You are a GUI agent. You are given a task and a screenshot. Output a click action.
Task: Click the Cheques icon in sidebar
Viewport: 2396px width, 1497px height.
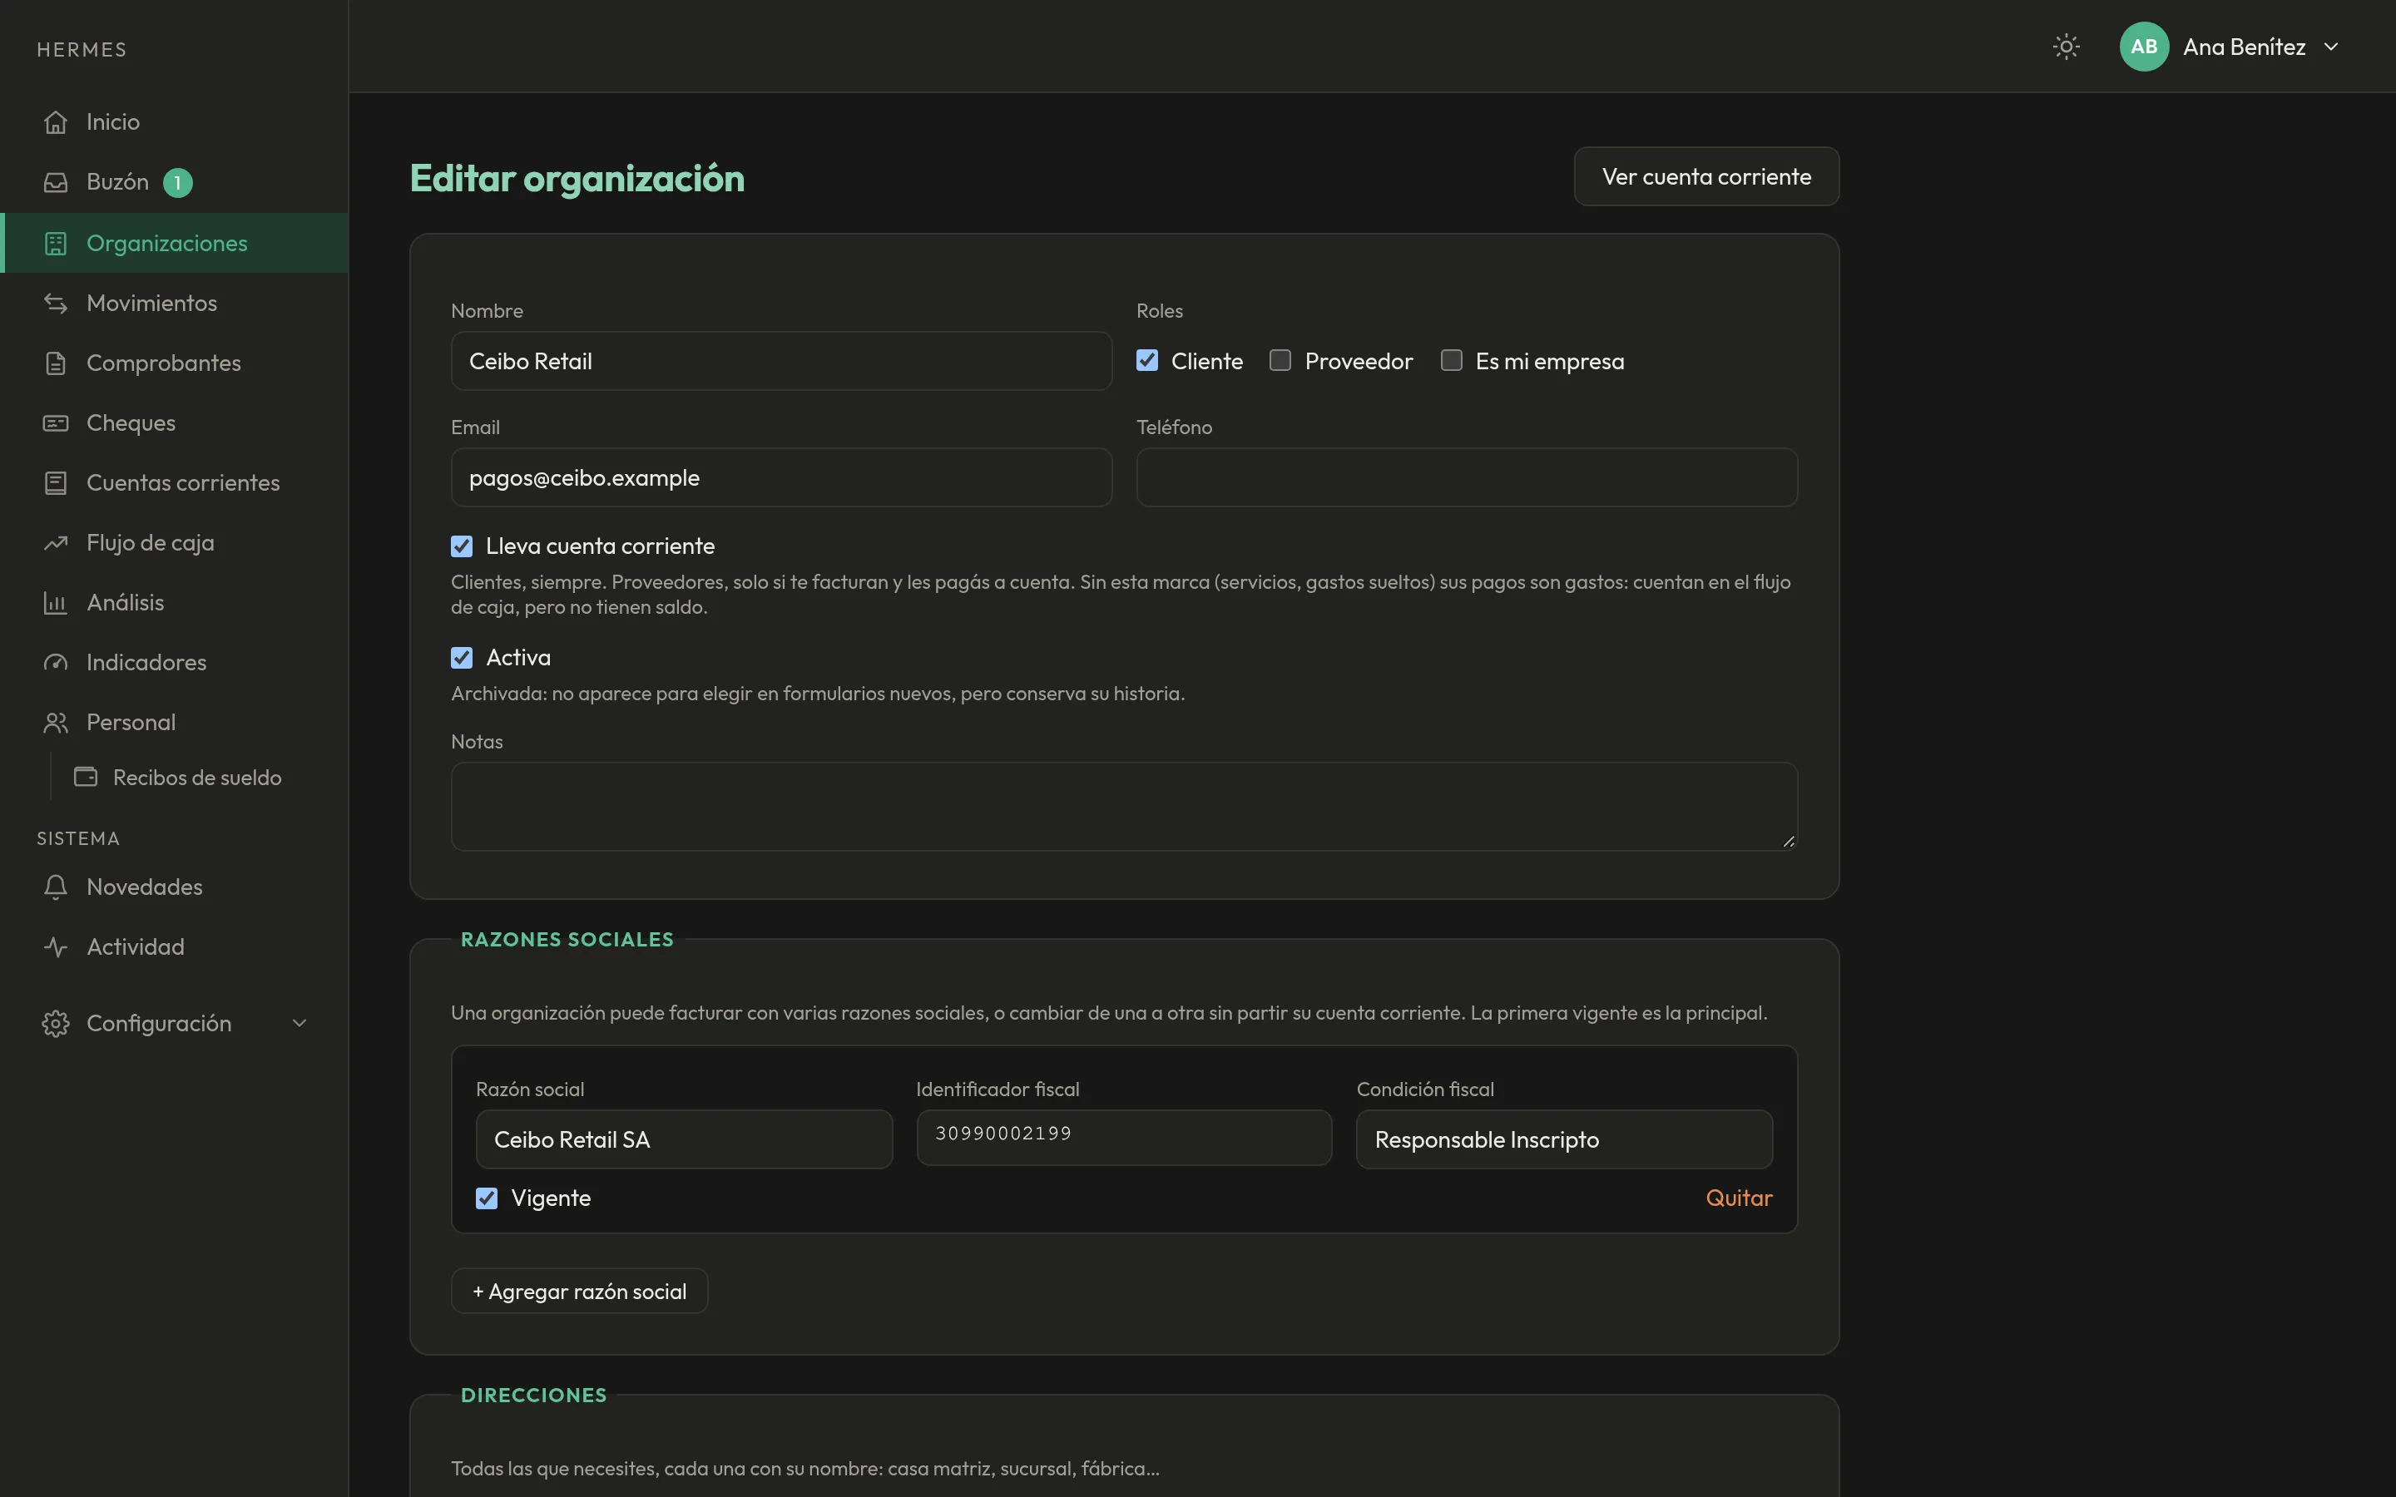tap(56, 422)
